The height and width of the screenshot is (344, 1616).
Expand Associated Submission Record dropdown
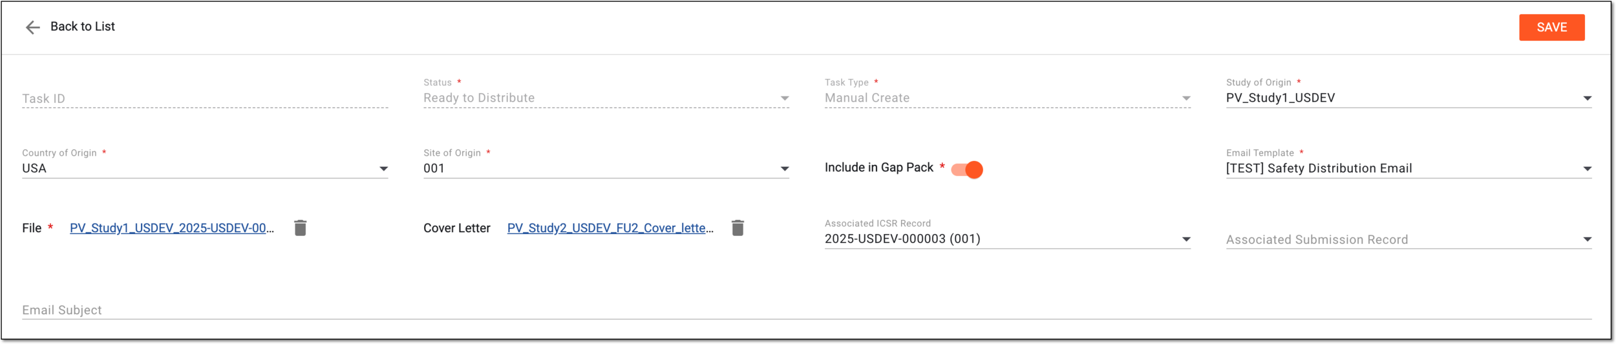pyautogui.click(x=1587, y=239)
